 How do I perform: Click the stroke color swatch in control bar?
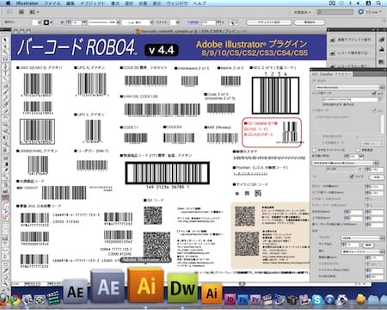(46, 22)
